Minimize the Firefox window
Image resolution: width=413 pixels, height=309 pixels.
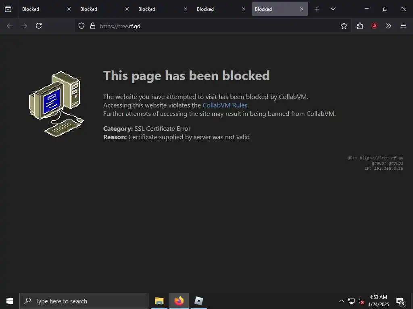(366, 9)
